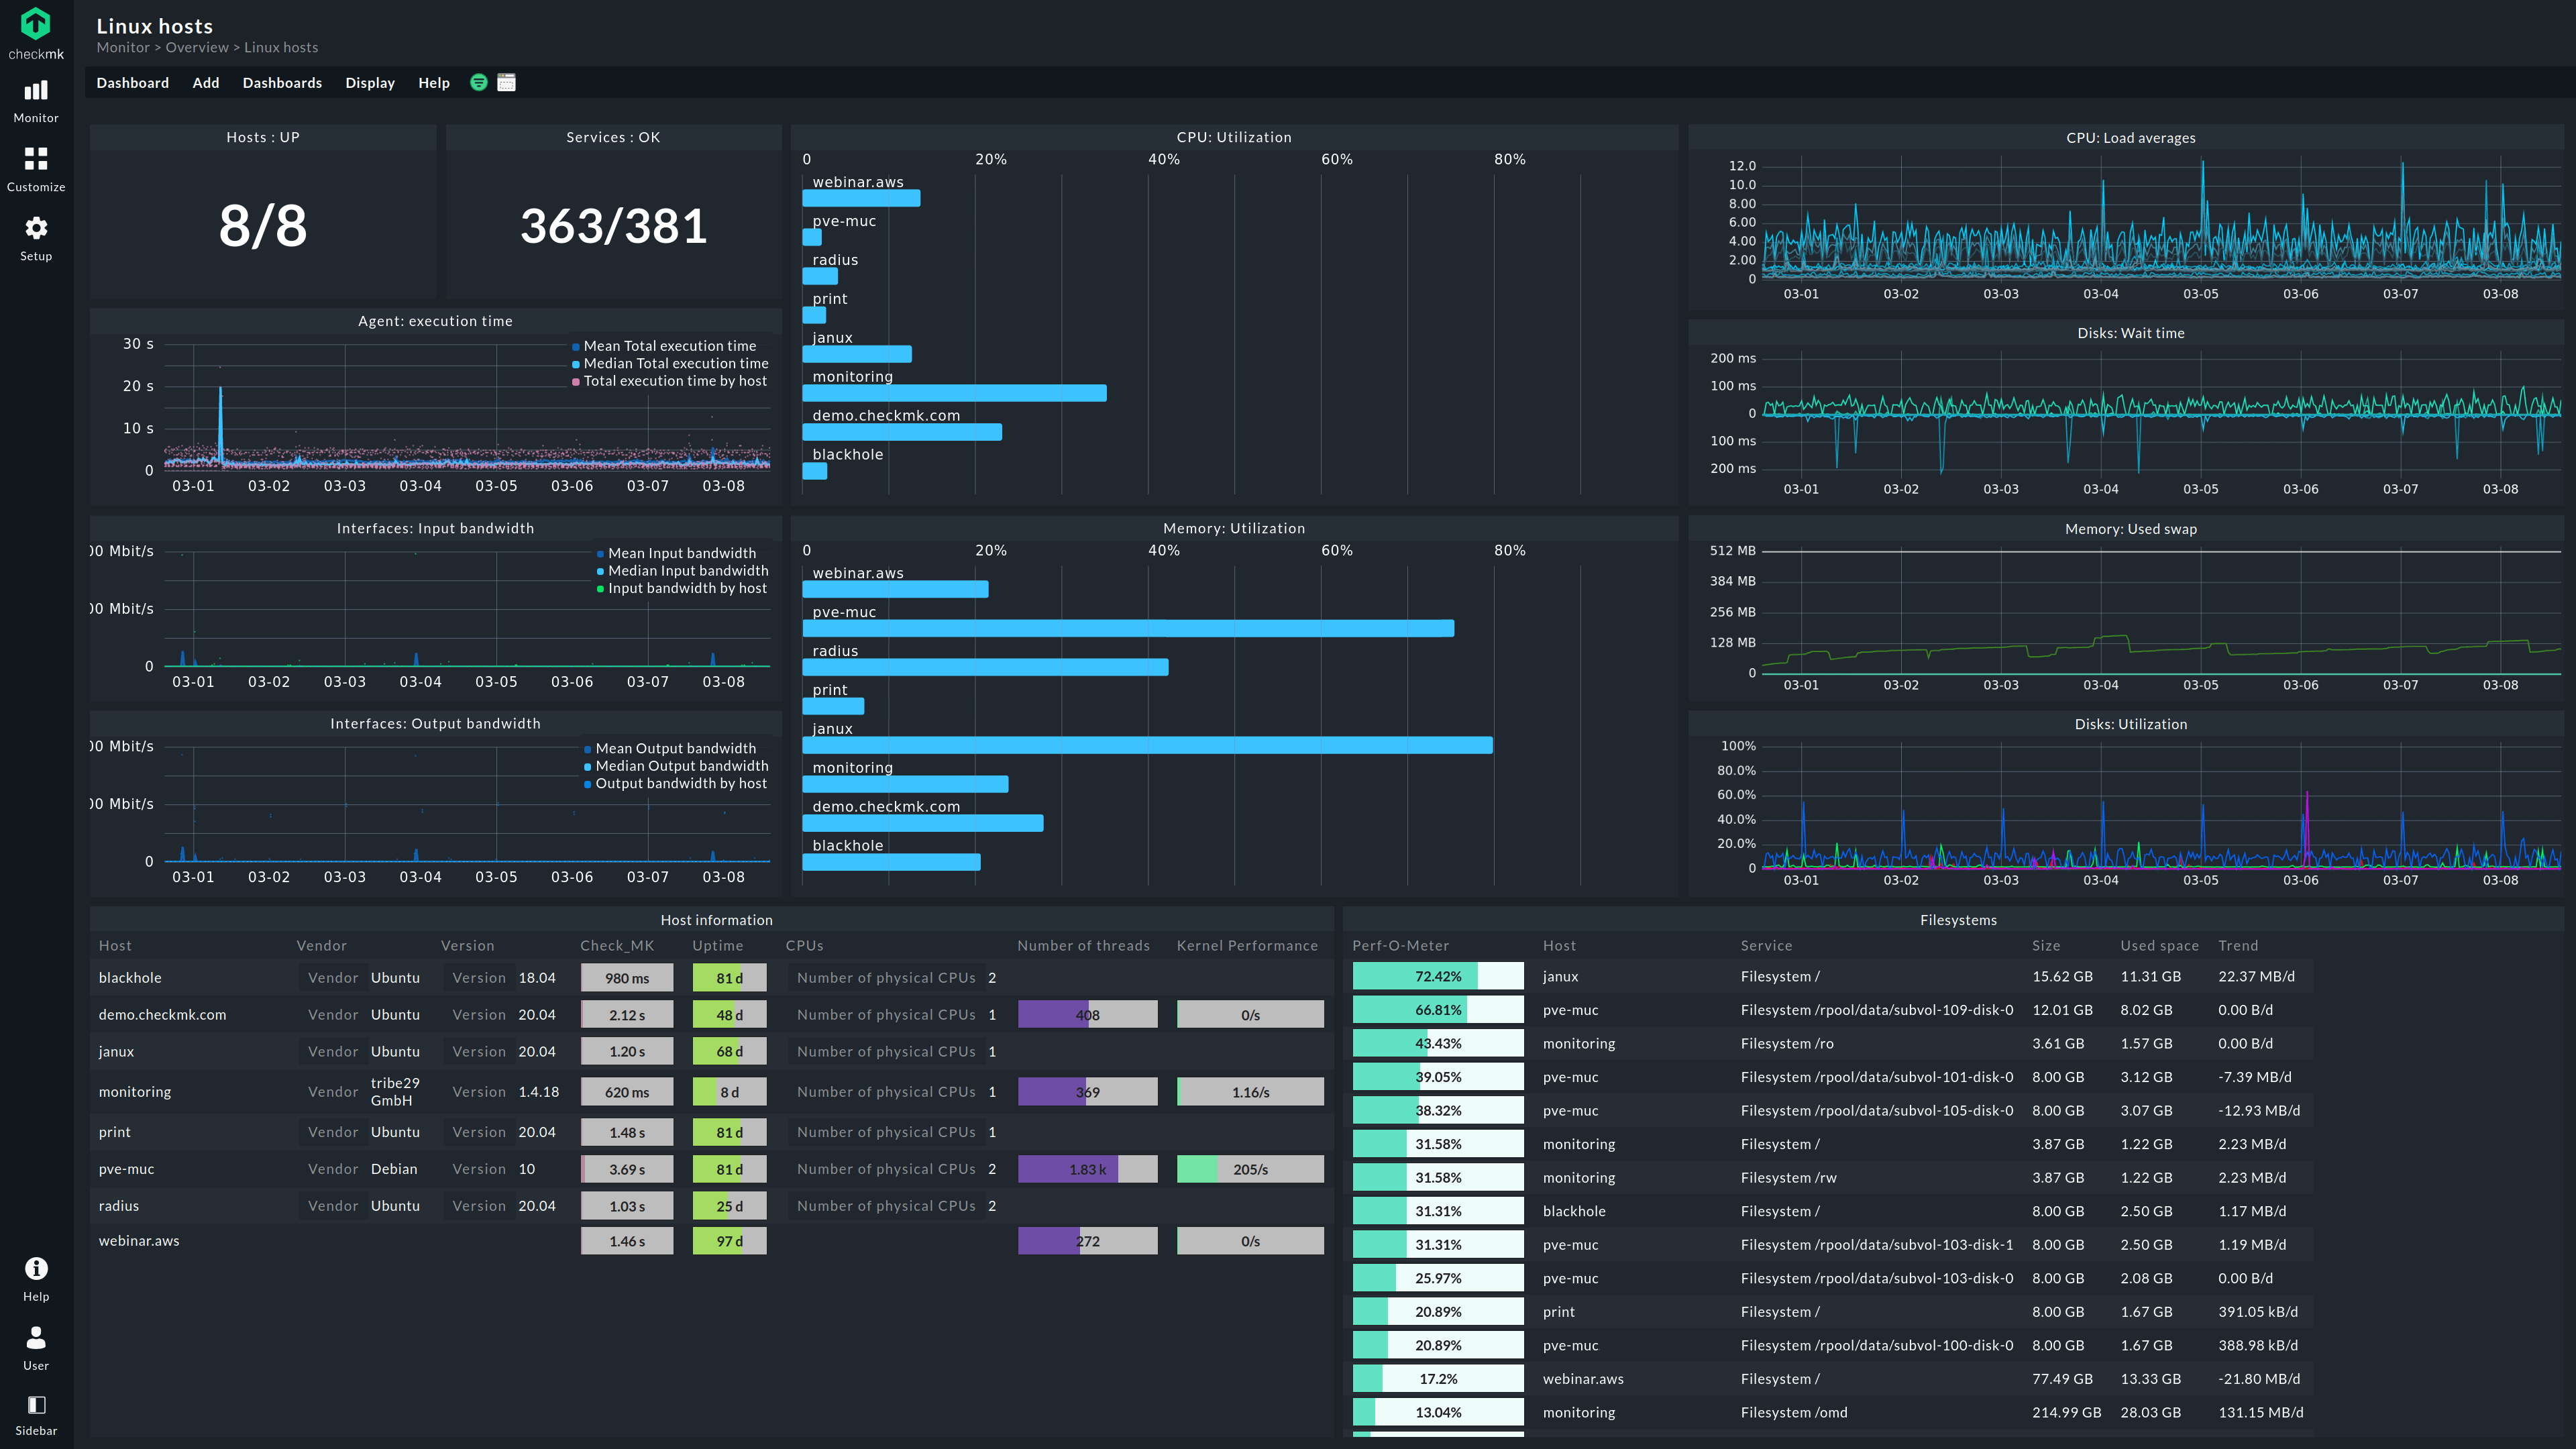The height and width of the screenshot is (1449, 2576).
Task: Open the User menu in the sidebar
Action: [x=35, y=1347]
